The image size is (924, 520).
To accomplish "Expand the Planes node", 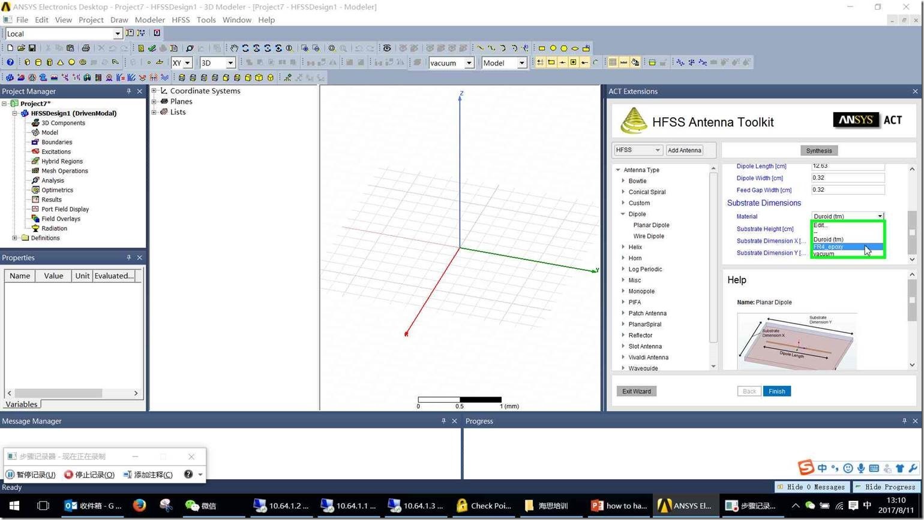I will coord(154,101).
